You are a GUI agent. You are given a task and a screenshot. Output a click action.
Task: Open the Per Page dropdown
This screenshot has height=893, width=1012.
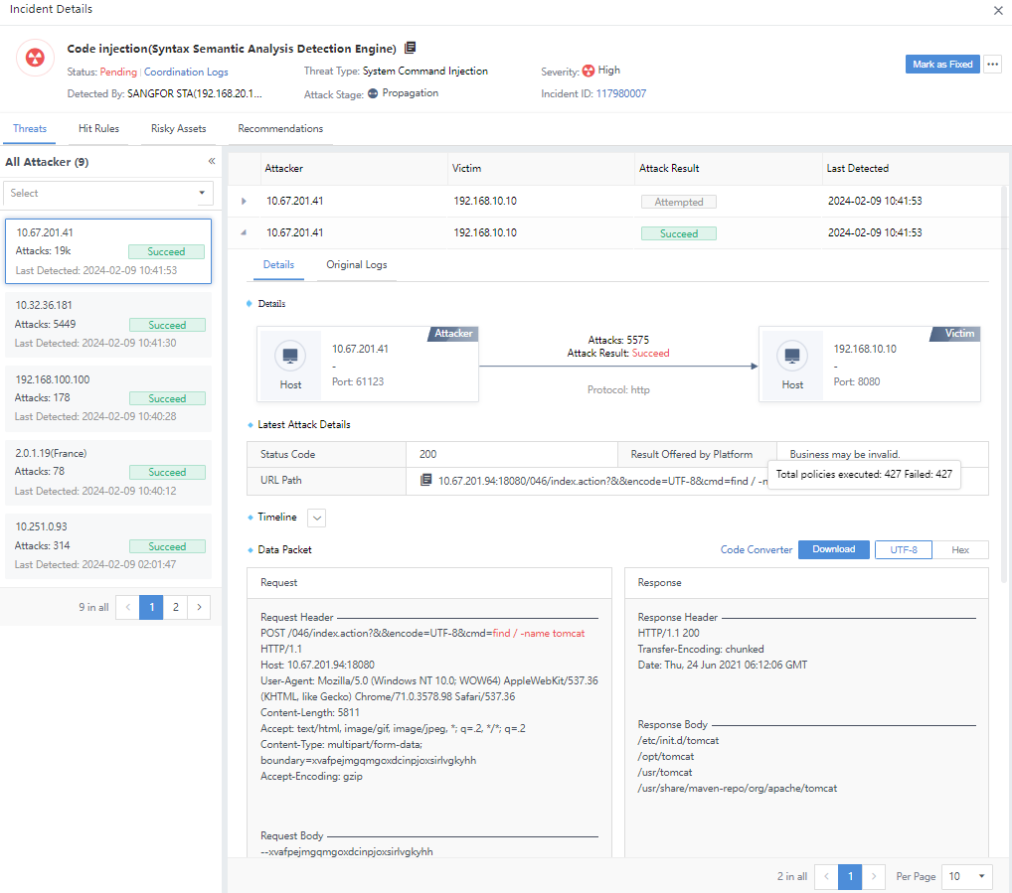click(x=965, y=876)
